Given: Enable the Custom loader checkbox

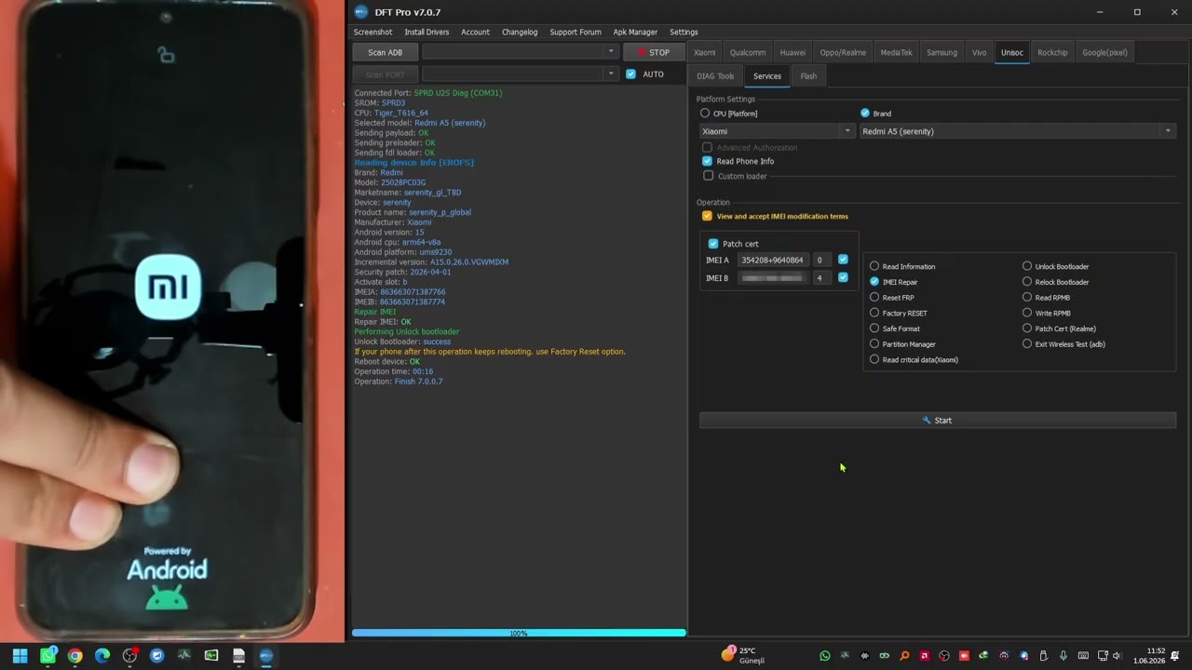Looking at the screenshot, I should [x=708, y=176].
